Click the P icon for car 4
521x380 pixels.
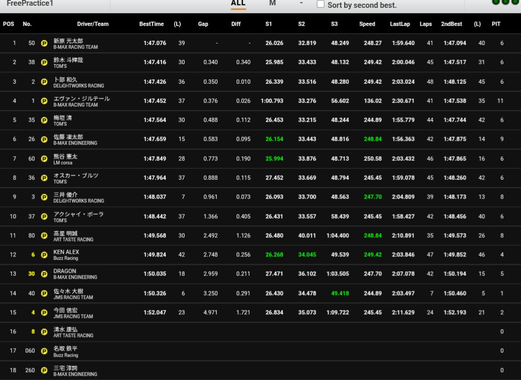tap(44, 313)
